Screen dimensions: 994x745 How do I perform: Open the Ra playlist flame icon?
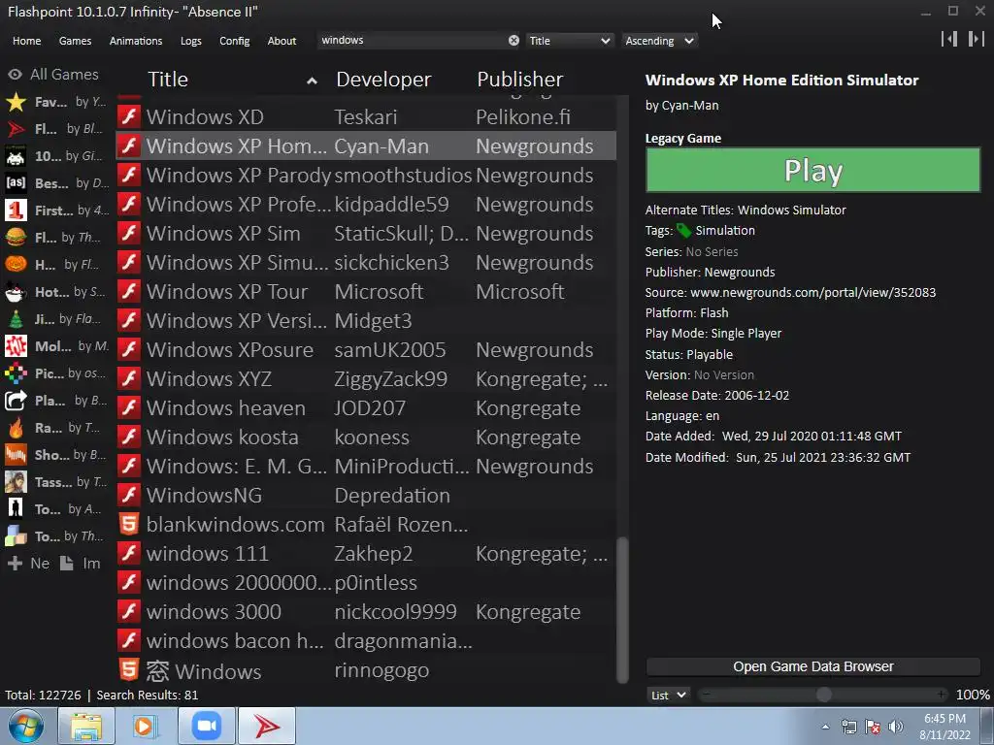[16, 428]
